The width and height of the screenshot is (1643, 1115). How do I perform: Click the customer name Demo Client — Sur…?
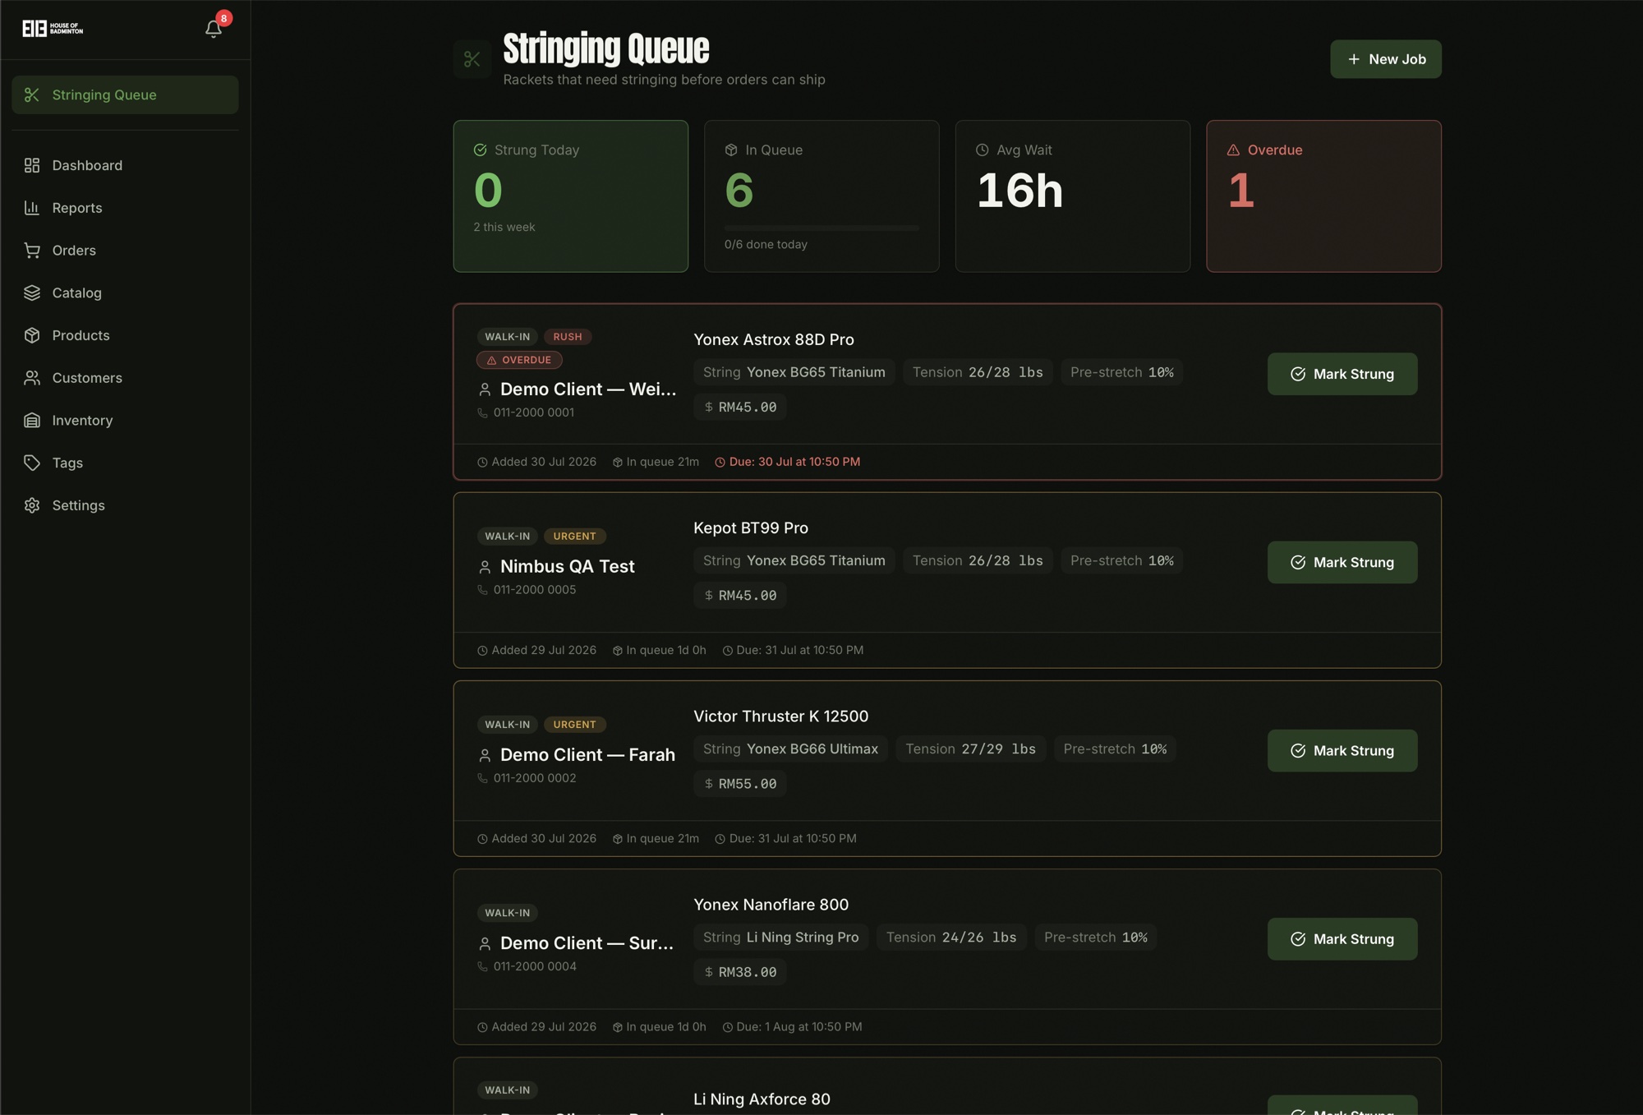(x=587, y=943)
